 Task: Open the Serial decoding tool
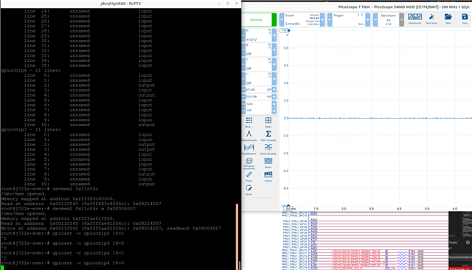tap(268, 149)
